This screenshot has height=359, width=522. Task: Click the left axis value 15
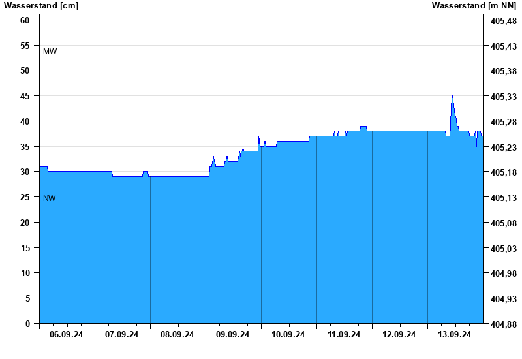(25, 248)
